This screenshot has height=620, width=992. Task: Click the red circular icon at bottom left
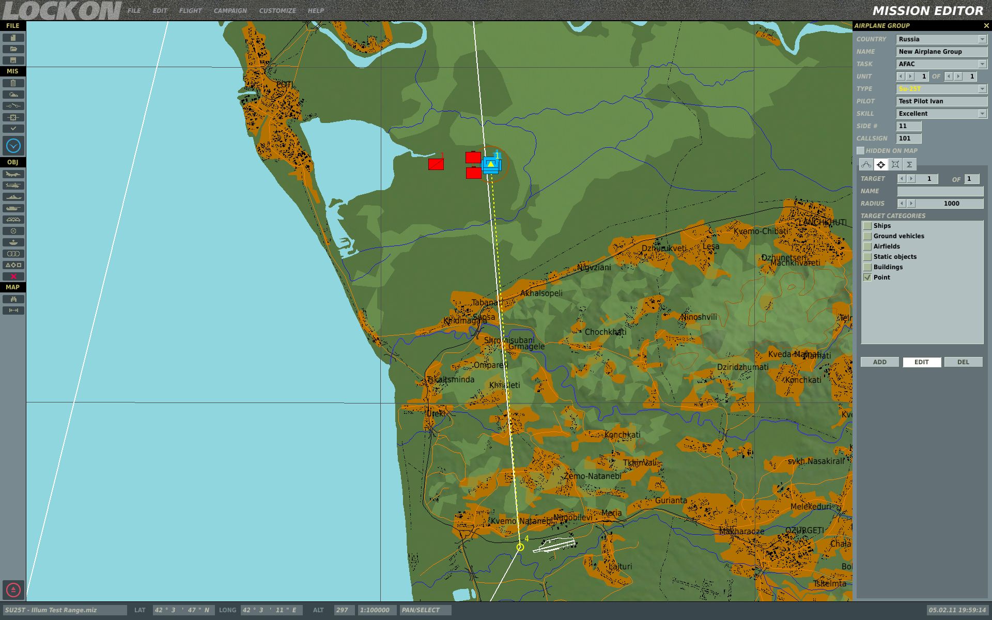pyautogui.click(x=13, y=590)
